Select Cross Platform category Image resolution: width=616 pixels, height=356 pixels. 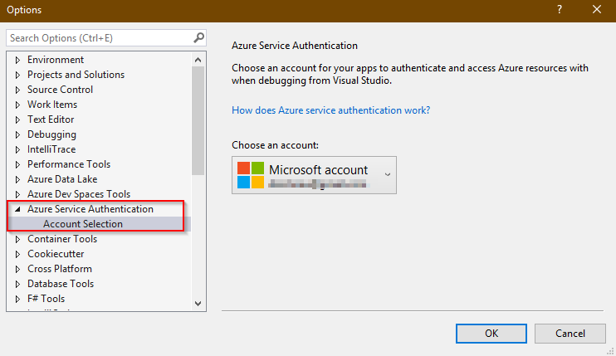tap(60, 269)
